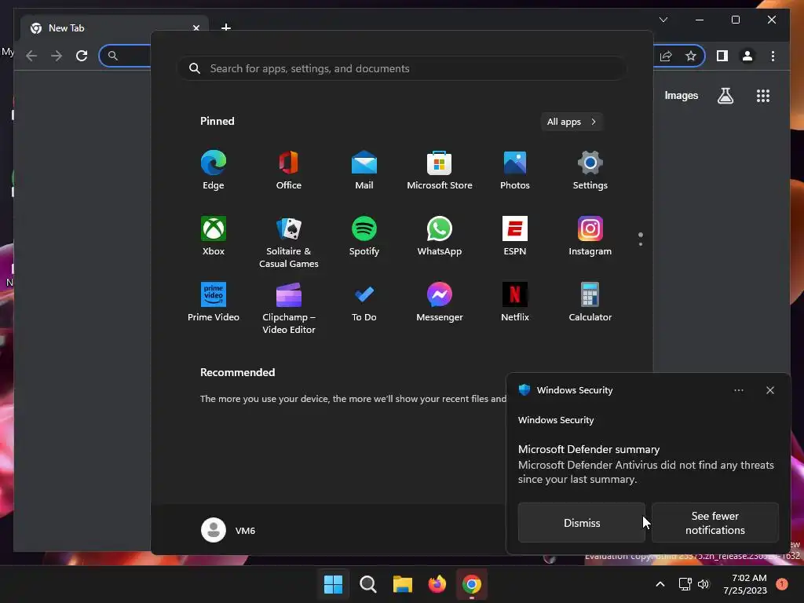
Task: Open Chrome profile avatar
Action: [747, 56]
